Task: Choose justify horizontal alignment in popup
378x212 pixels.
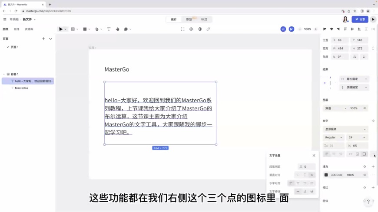Action: click(x=312, y=183)
